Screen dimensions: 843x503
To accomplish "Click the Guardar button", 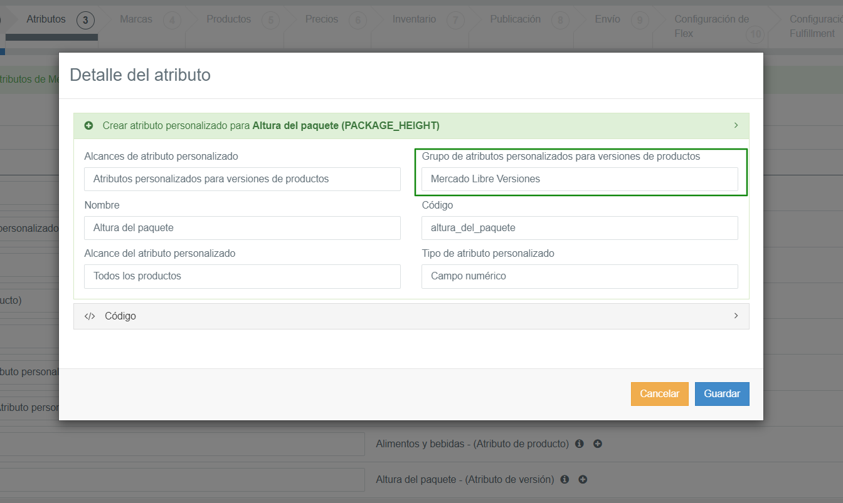I will tap(722, 394).
